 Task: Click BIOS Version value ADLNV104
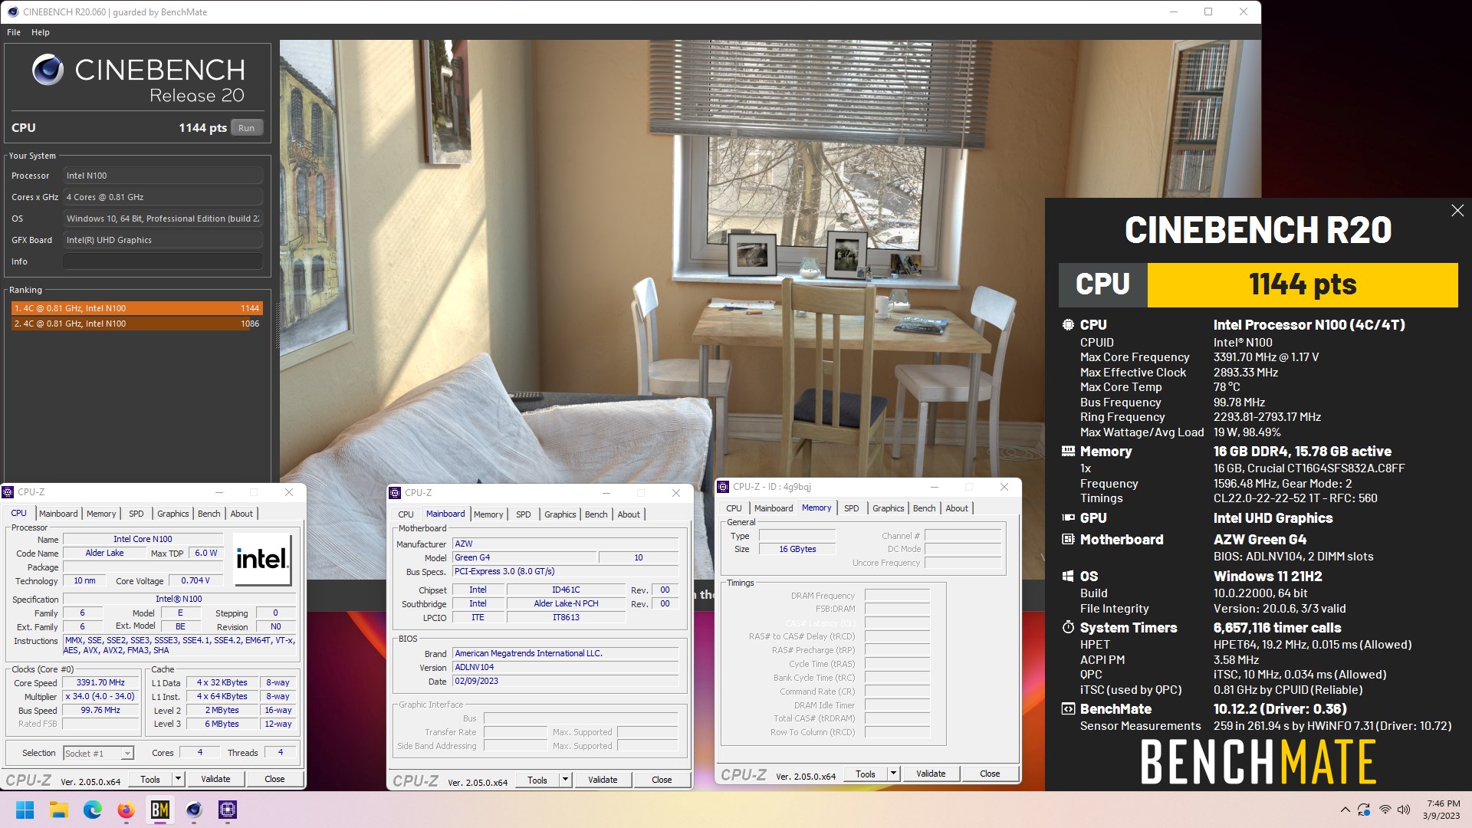pyautogui.click(x=565, y=667)
